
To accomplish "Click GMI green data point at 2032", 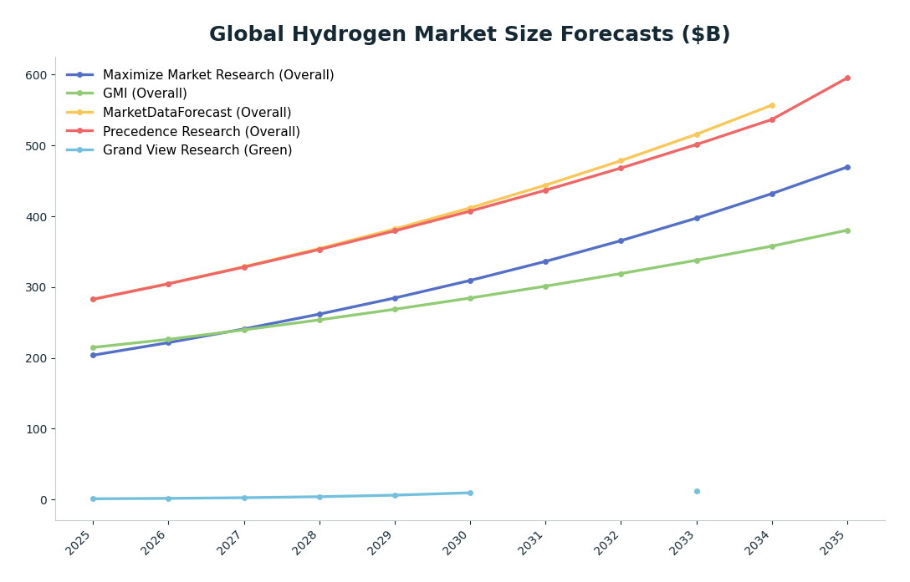I will 621,274.
